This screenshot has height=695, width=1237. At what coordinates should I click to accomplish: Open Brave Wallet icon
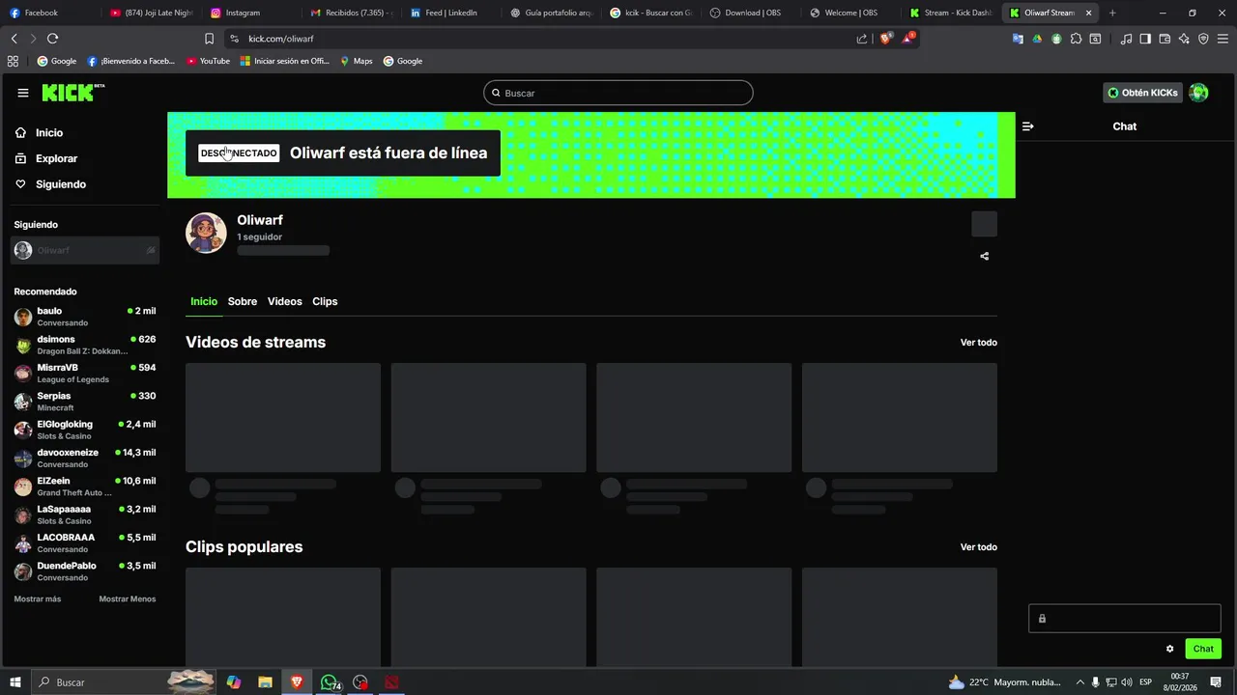tap(1165, 39)
